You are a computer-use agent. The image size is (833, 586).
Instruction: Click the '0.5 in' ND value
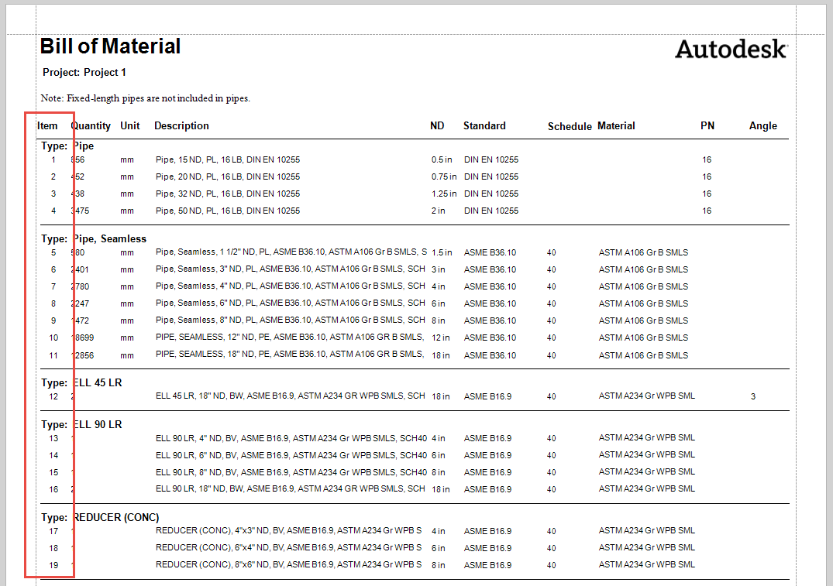click(442, 159)
